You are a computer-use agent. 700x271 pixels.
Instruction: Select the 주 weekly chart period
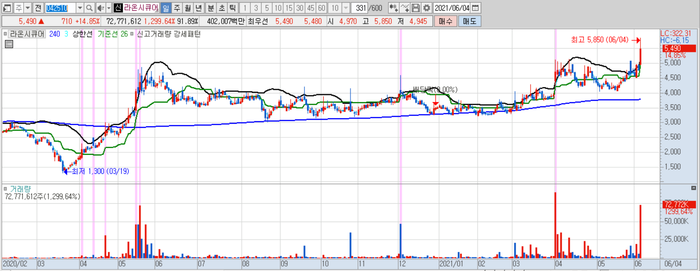tap(177, 8)
